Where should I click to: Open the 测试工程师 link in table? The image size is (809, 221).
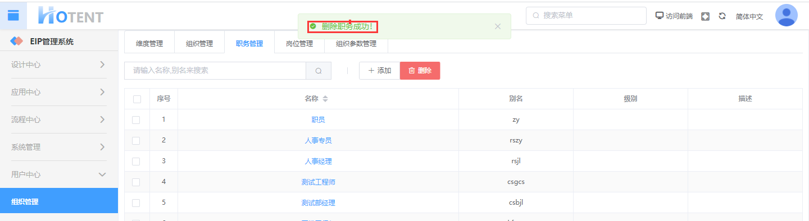tap(319, 182)
